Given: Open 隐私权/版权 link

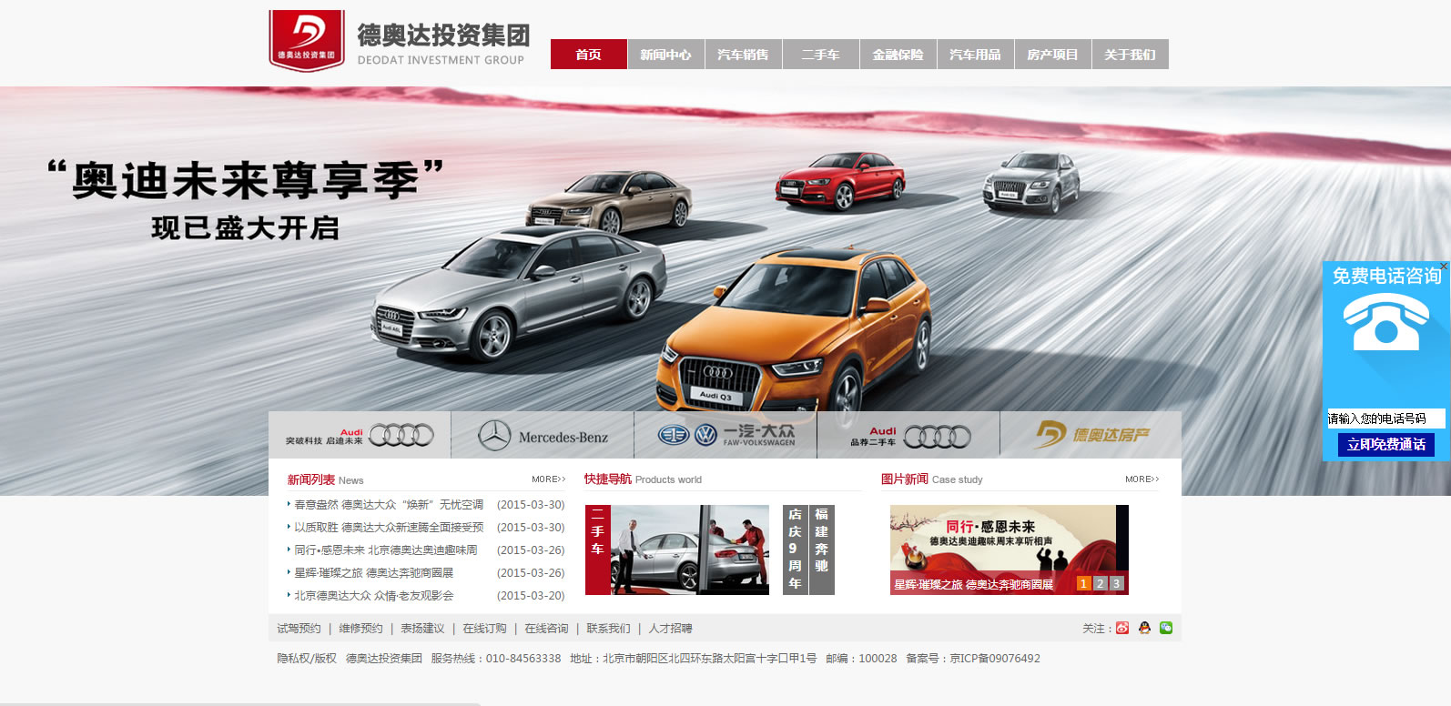Looking at the screenshot, I should pos(307,659).
